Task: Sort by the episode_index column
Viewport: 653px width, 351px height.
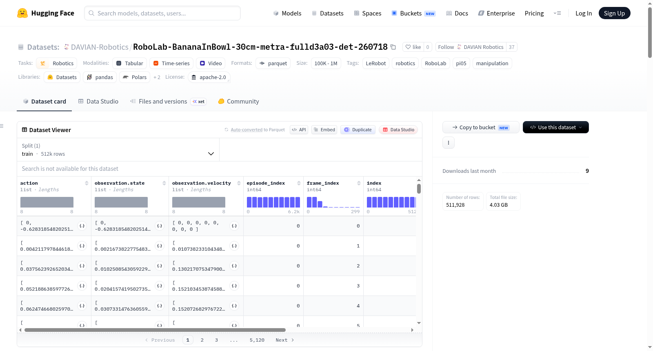Action: pyautogui.click(x=299, y=183)
